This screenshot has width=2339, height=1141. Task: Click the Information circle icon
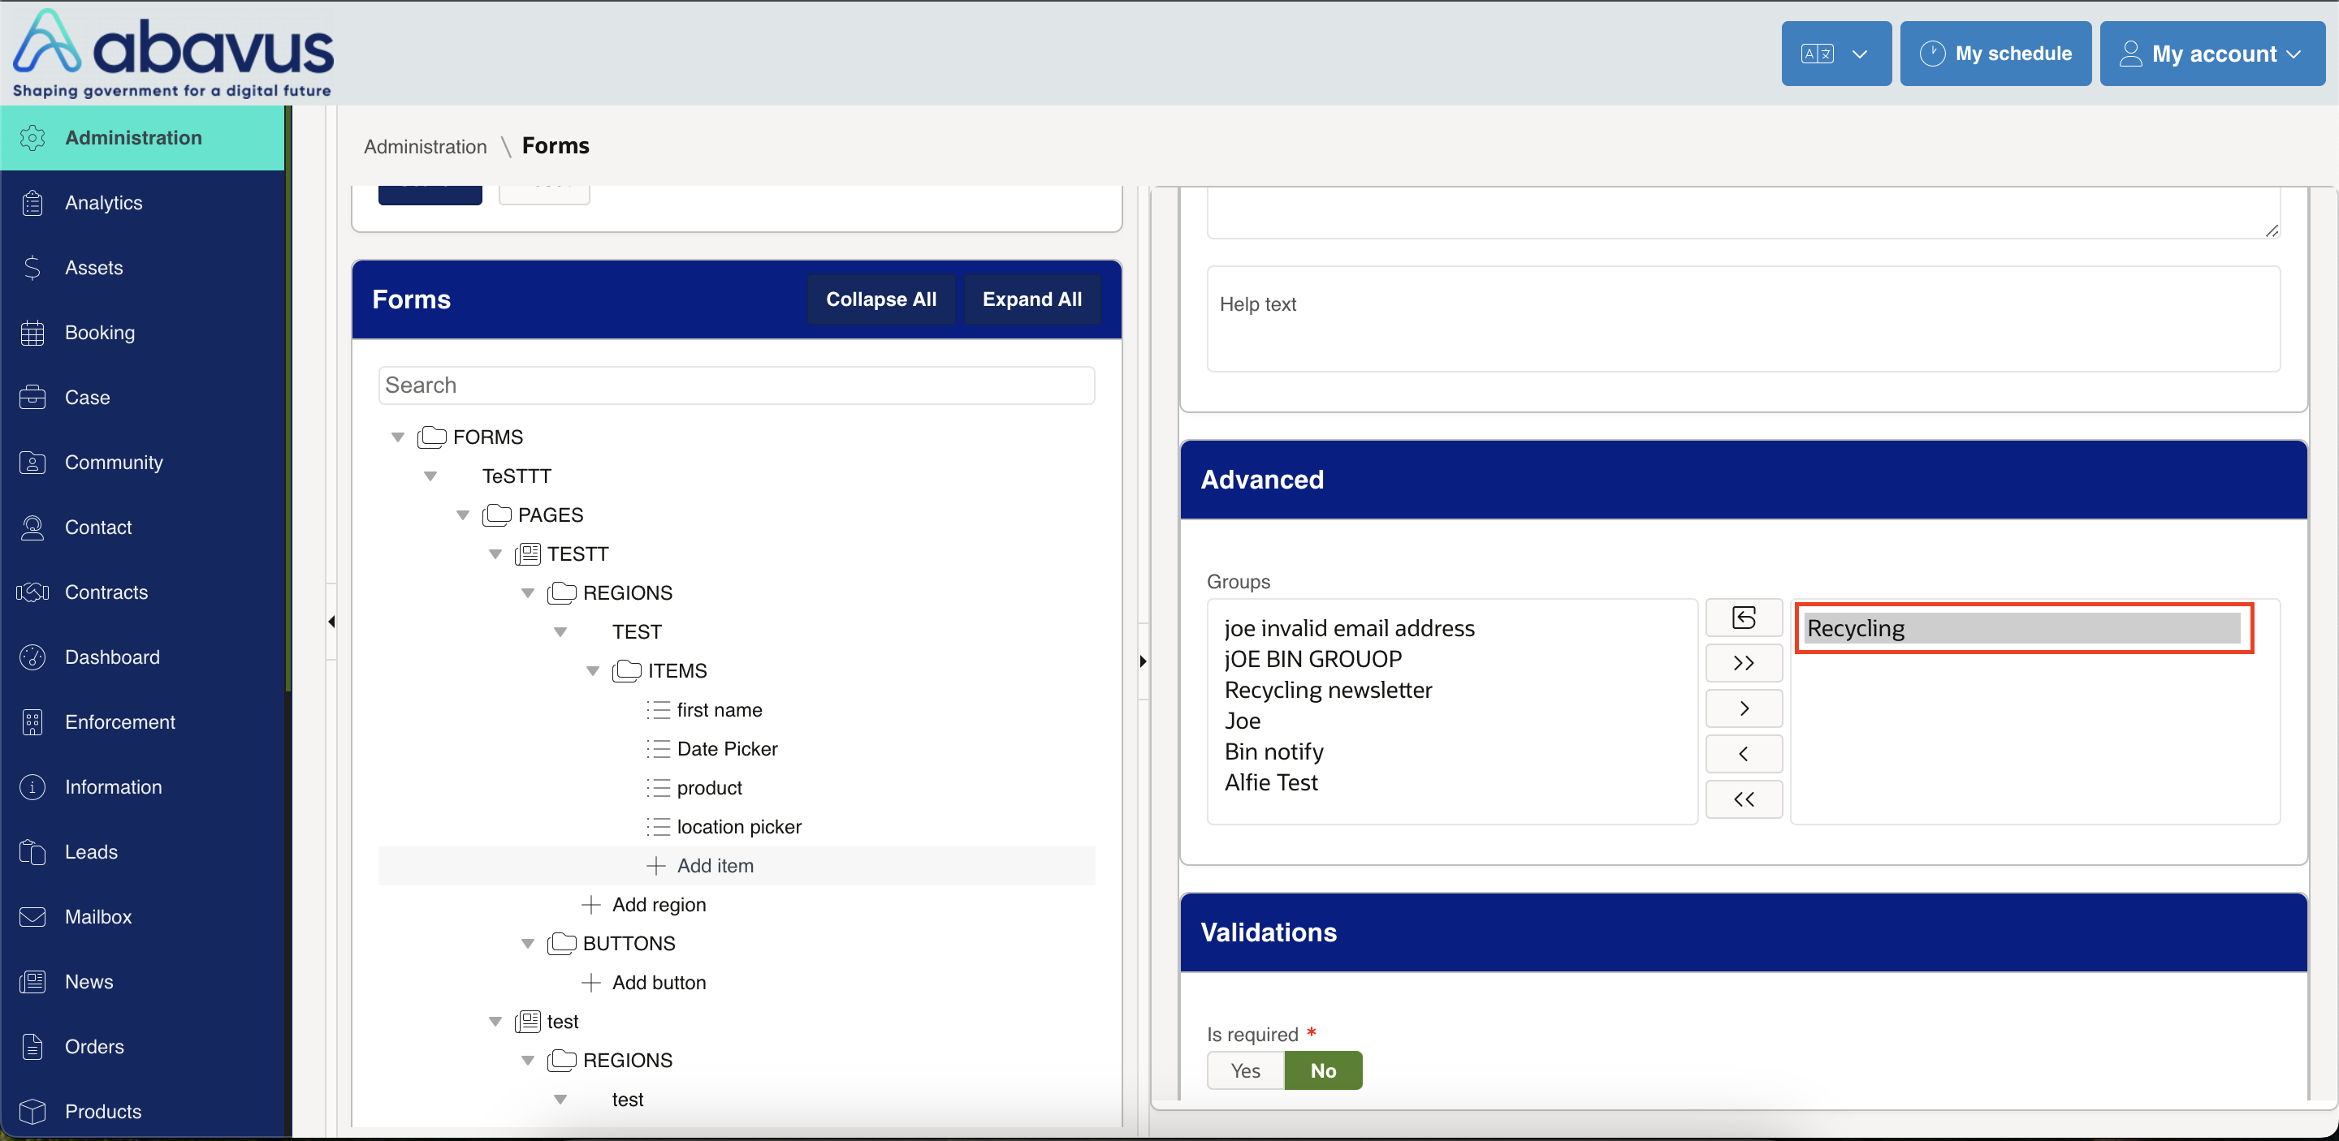click(32, 787)
